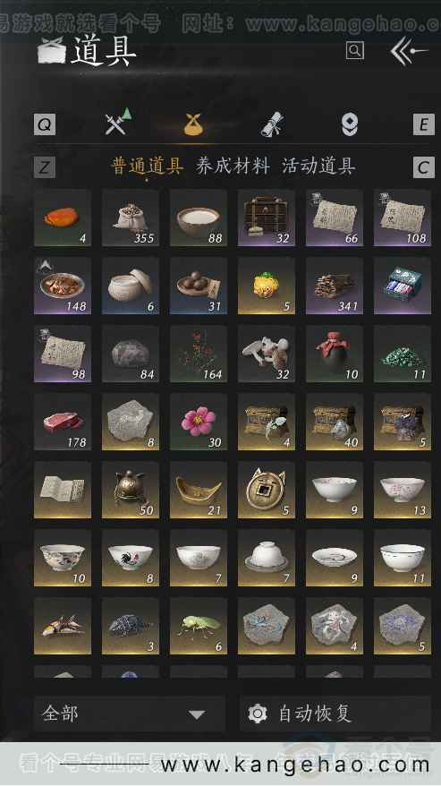Screen dimensions: 441x786
Task: Pick the pink flower item with 30
Action: point(199,422)
